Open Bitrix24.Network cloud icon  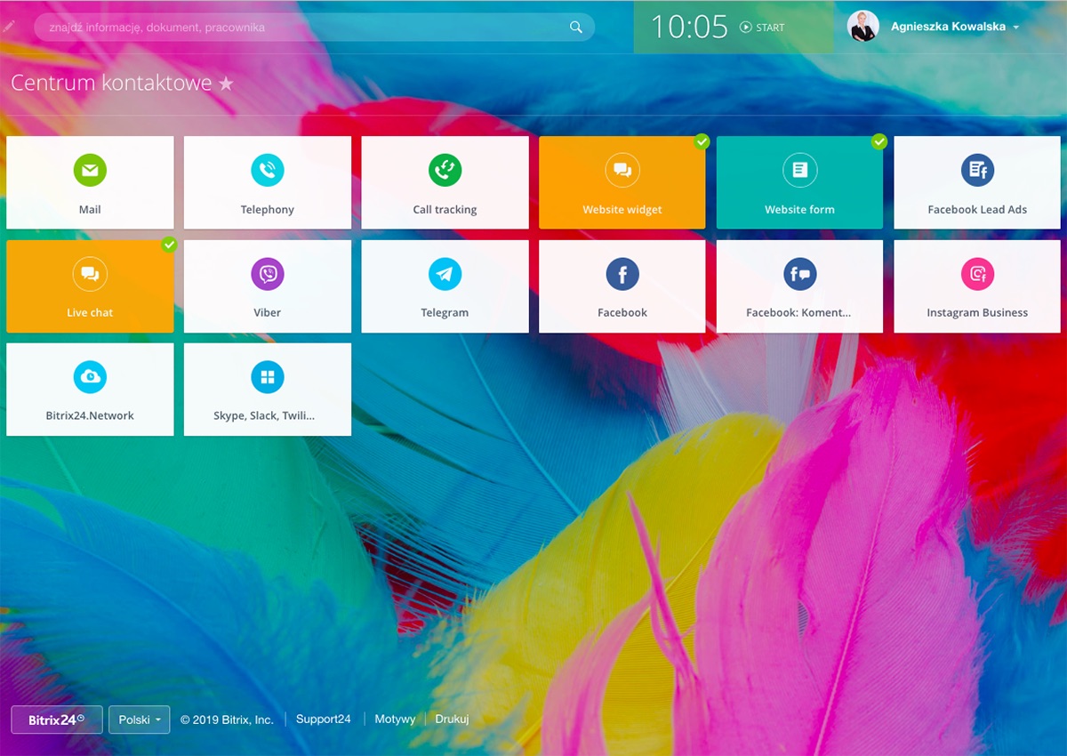90,377
